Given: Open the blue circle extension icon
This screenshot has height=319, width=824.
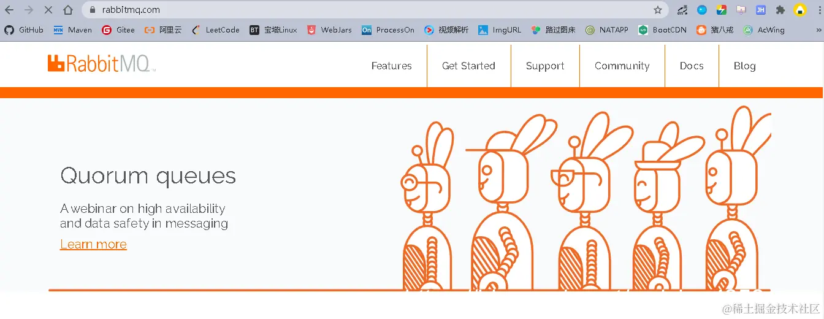Looking at the screenshot, I should coord(702,10).
